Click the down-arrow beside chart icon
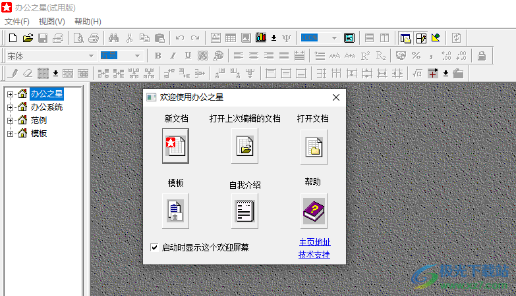This screenshot has height=296, width=516. 273,38
